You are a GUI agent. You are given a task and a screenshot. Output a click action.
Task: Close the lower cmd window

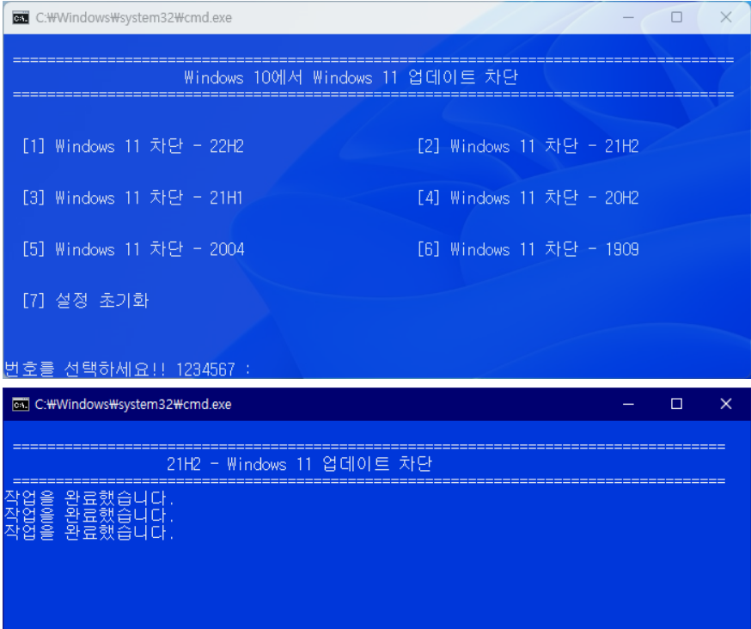click(725, 404)
